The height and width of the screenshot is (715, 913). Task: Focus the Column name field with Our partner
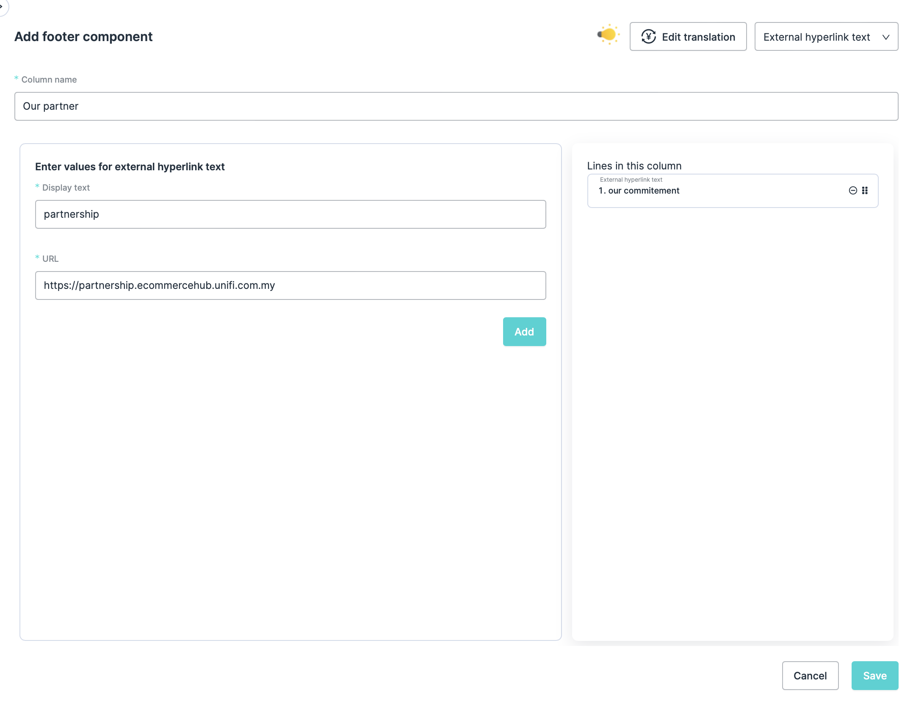(456, 106)
